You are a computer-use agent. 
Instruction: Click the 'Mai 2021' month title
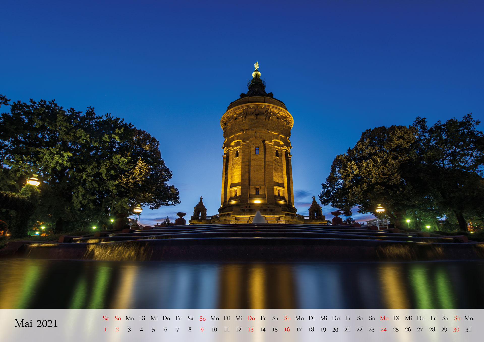click(36, 323)
